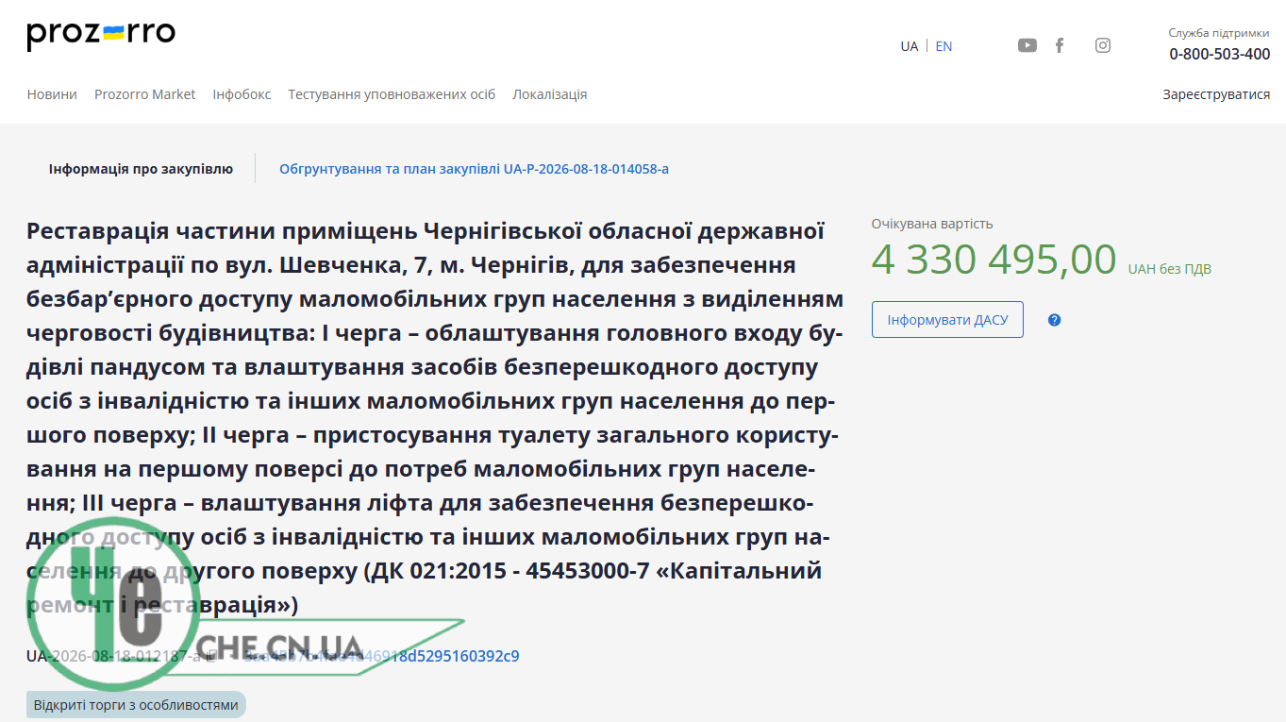Click the UAH без ПДВ text
Viewport: 1286px width, 722px height.
point(1170,269)
